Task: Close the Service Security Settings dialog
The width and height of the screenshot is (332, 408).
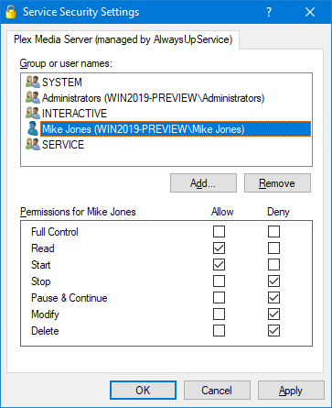Action: [x=310, y=12]
